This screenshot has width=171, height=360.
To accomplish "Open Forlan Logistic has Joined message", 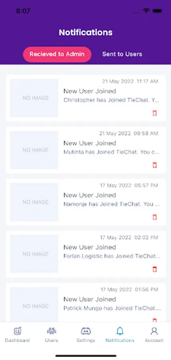I will pos(112,256).
